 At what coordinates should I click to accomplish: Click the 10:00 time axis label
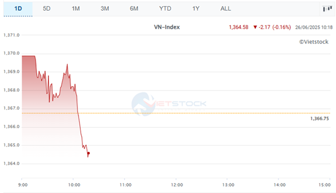coord(74,185)
